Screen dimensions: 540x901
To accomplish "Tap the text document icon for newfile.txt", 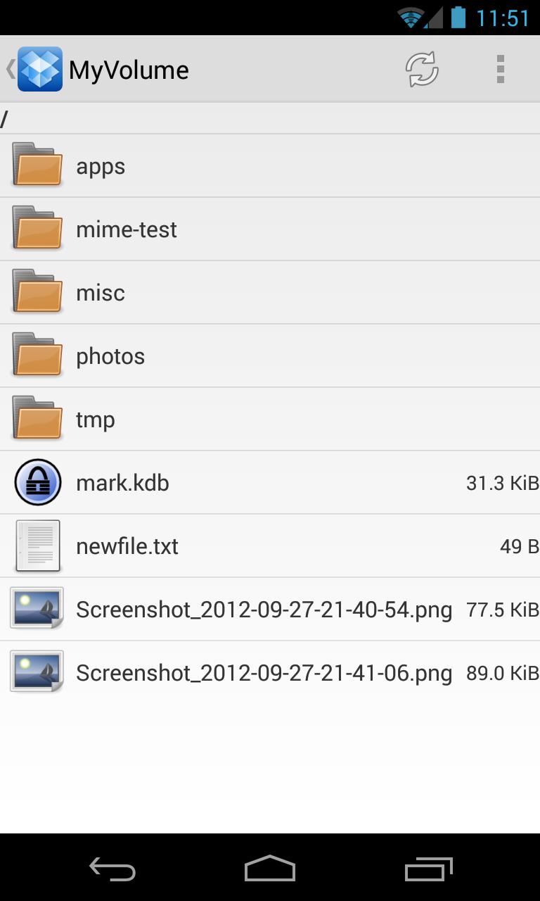I will [x=37, y=546].
